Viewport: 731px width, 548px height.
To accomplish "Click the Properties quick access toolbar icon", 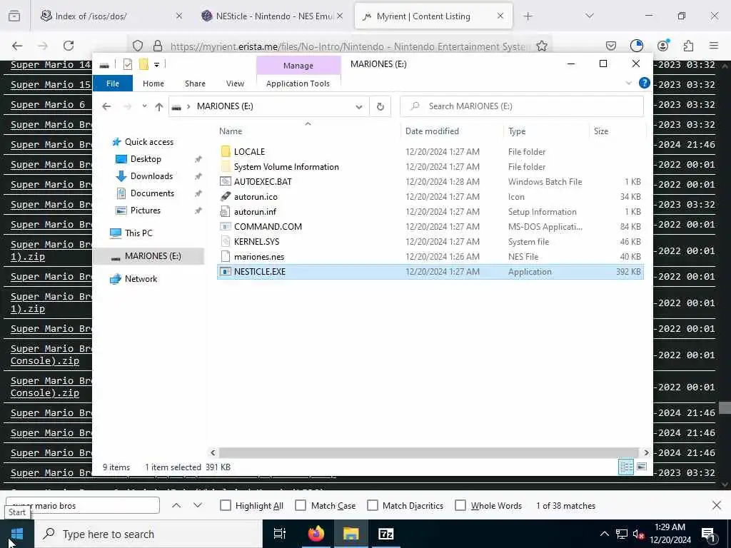I will [x=128, y=64].
